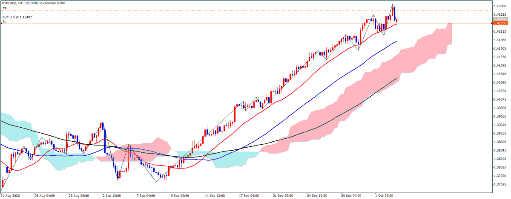Click the 1.37525 price scale value
This screenshot has width=511, height=199.
pos(500,184)
